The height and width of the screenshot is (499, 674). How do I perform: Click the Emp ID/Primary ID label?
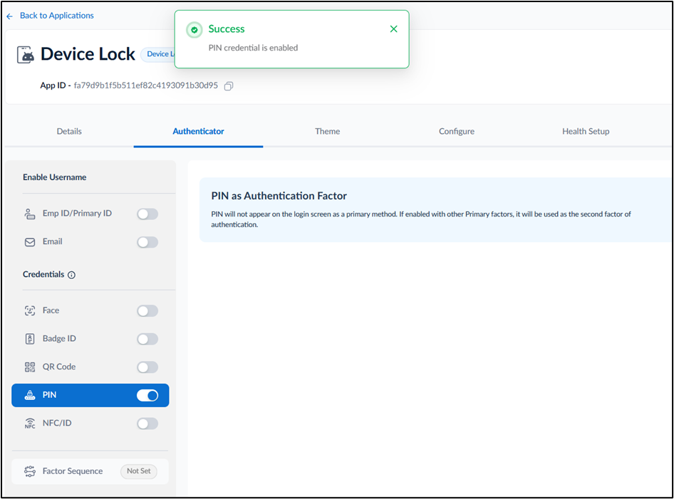(77, 214)
